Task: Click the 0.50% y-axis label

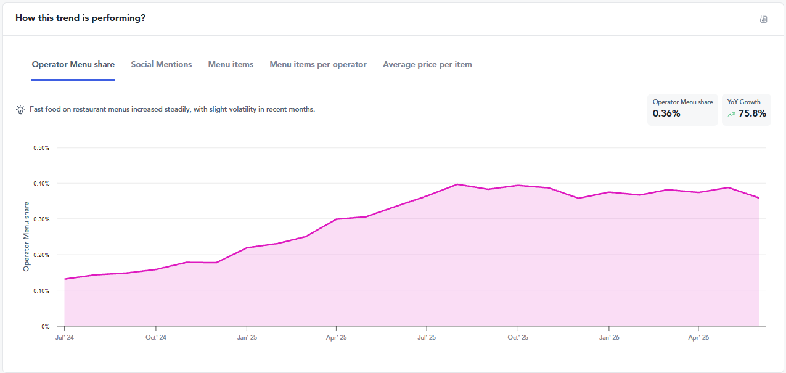Action: pos(41,148)
